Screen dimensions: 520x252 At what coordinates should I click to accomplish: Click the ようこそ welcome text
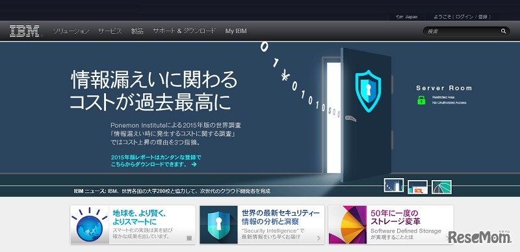443,17
